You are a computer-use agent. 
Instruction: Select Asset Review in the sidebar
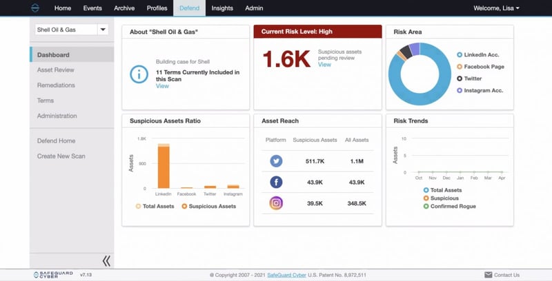(x=56, y=70)
